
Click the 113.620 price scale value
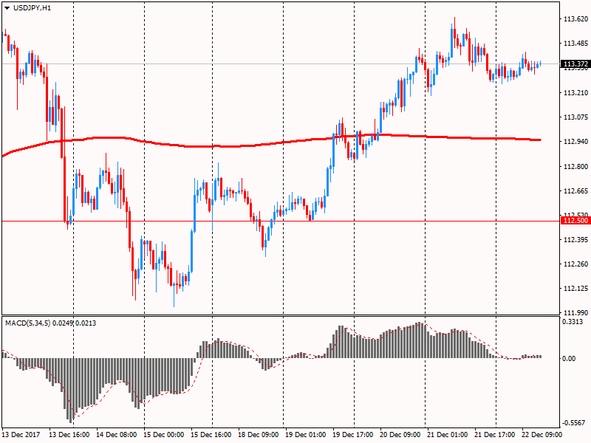(x=575, y=19)
